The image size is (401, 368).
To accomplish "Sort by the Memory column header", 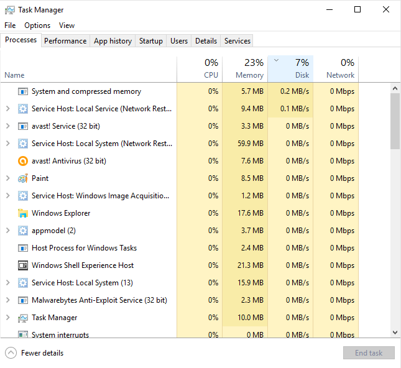I will (245, 69).
